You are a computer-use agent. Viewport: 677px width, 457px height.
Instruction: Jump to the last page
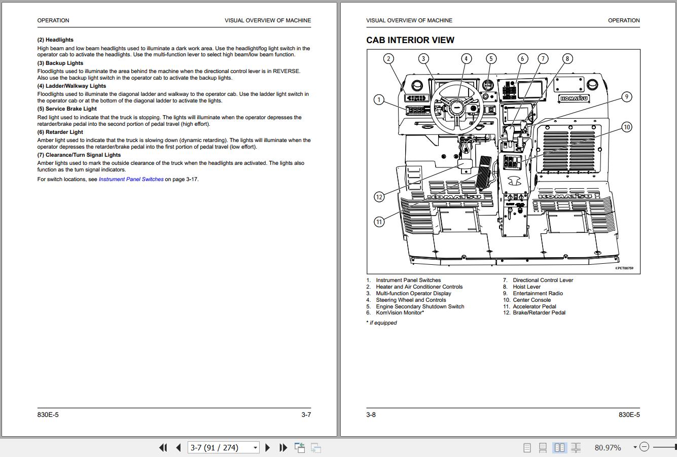(x=283, y=447)
